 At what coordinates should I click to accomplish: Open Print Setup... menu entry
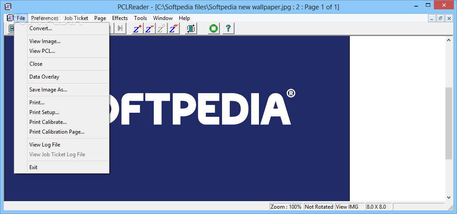point(61,112)
